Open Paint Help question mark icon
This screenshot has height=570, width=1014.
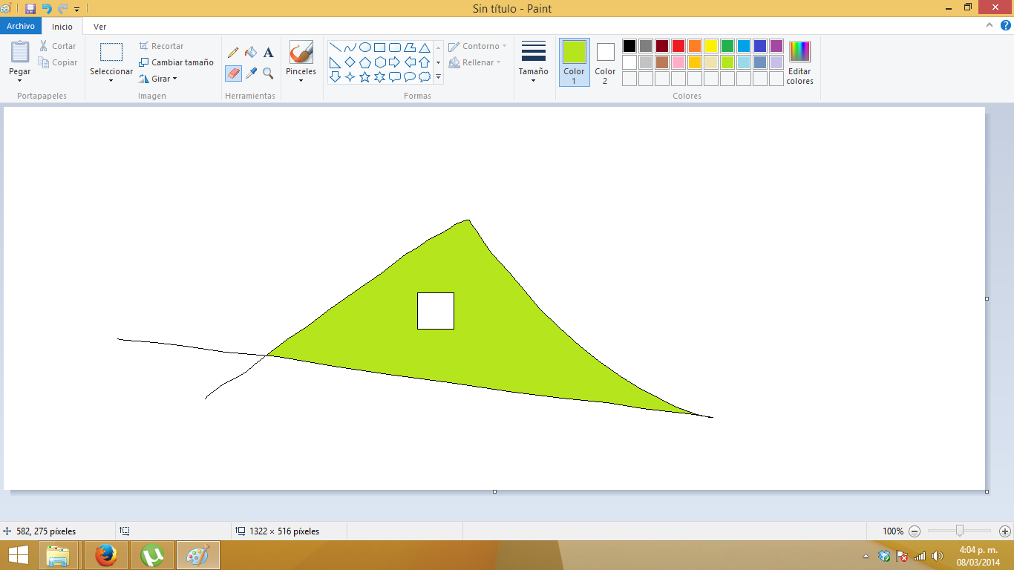1006,25
